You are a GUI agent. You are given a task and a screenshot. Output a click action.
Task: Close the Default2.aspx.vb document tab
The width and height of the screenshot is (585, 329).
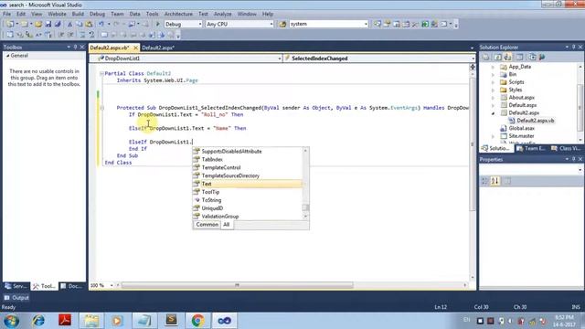click(x=135, y=48)
